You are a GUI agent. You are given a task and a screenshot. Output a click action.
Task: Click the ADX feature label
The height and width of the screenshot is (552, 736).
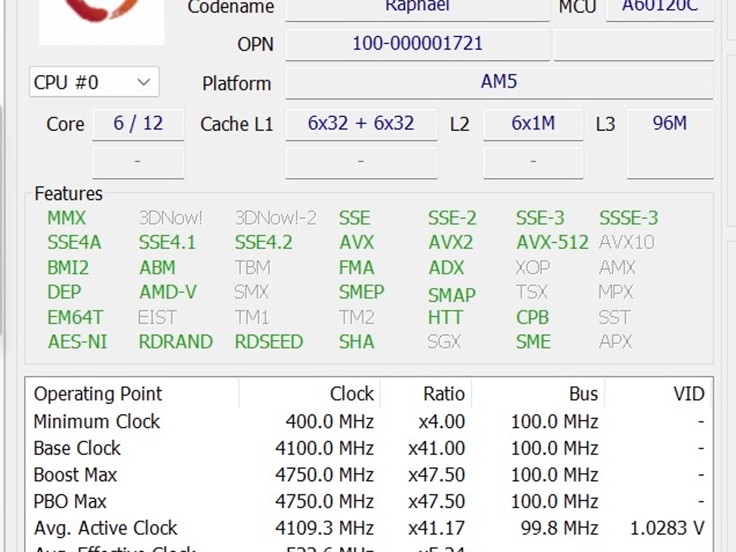click(x=446, y=268)
